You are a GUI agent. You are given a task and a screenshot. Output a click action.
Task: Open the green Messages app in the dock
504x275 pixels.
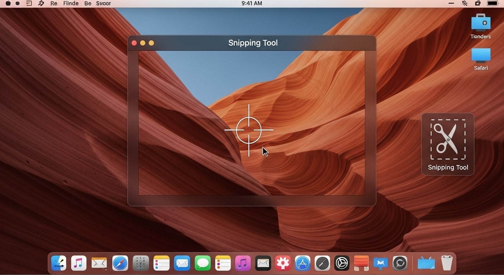[x=203, y=264]
